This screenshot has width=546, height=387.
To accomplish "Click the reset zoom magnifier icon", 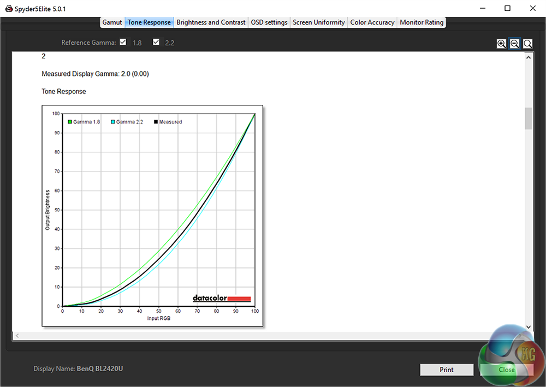I will pyautogui.click(x=527, y=44).
